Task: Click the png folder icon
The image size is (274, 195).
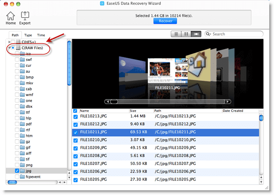Action: [x=22, y=165]
